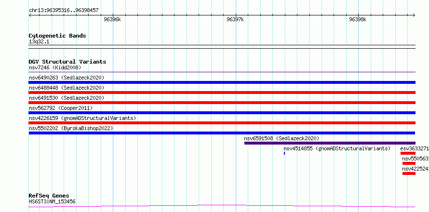Open variant nsv7246 (Kidd2008) label
Screen dimensions: 429x212
coord(55,67)
